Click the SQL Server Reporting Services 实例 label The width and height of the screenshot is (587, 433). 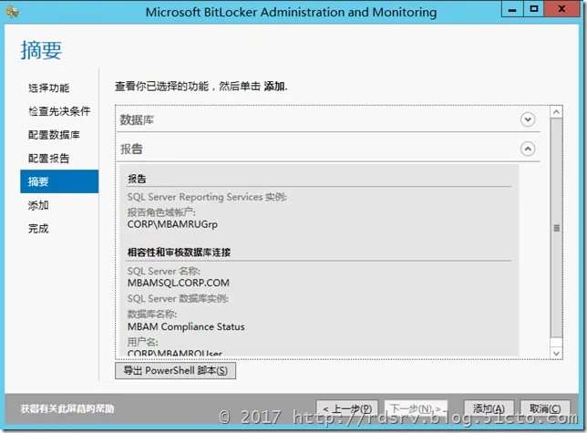pyautogui.click(x=207, y=197)
